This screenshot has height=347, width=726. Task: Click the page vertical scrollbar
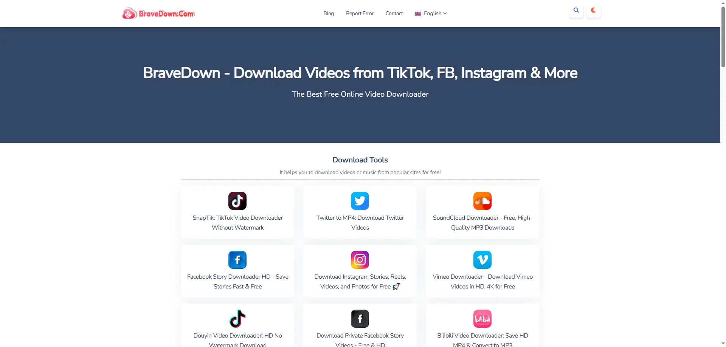click(x=723, y=38)
